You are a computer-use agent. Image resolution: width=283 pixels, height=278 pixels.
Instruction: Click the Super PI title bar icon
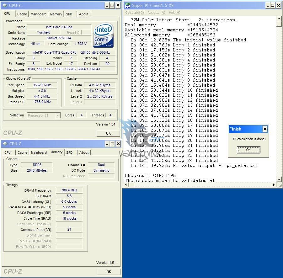128,5
